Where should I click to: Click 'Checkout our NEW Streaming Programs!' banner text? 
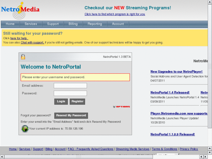pyautogui.click(x=128, y=8)
